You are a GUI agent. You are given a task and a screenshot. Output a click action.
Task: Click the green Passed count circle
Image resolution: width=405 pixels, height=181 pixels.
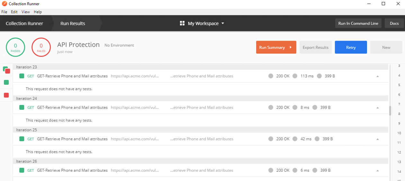(15, 47)
